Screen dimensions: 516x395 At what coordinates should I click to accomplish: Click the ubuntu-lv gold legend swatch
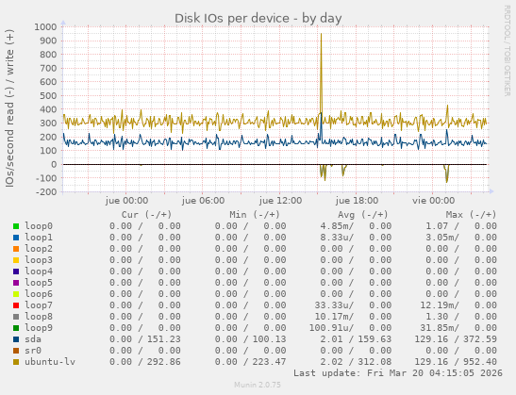point(16,362)
